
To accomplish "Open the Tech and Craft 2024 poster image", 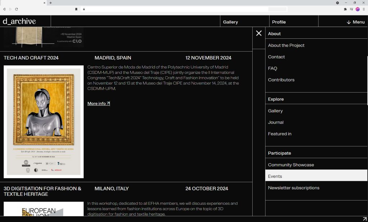I will (43, 122).
